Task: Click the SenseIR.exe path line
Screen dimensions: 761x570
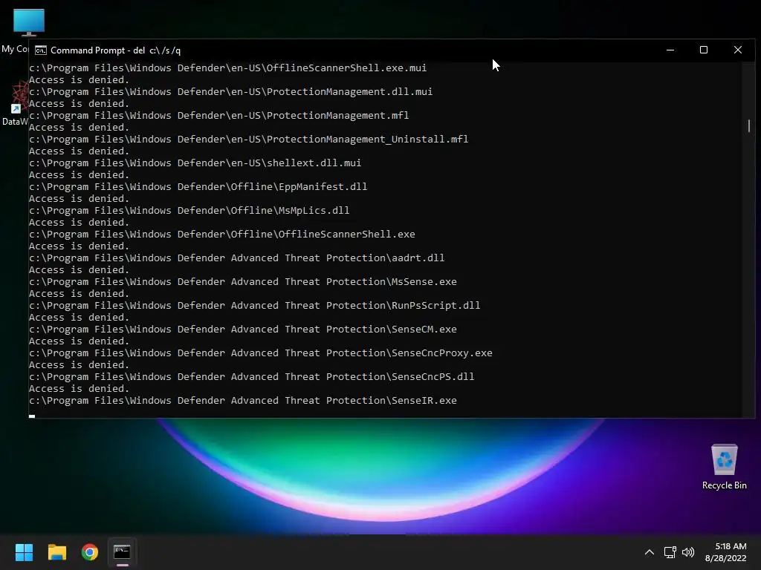Action: [x=243, y=400]
